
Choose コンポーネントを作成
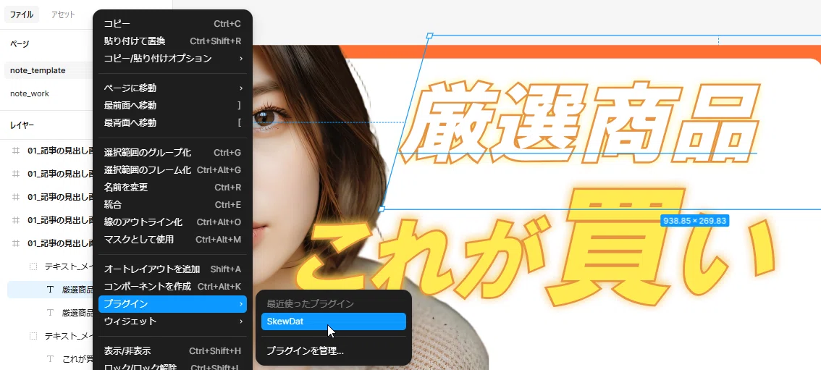[x=172, y=286]
